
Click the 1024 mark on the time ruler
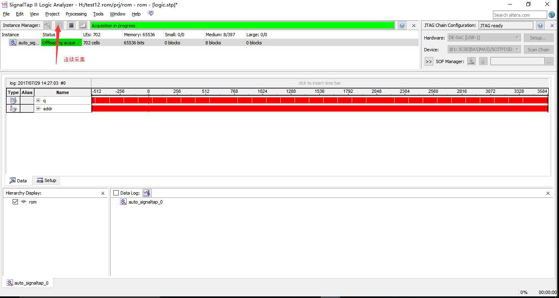[x=262, y=91]
